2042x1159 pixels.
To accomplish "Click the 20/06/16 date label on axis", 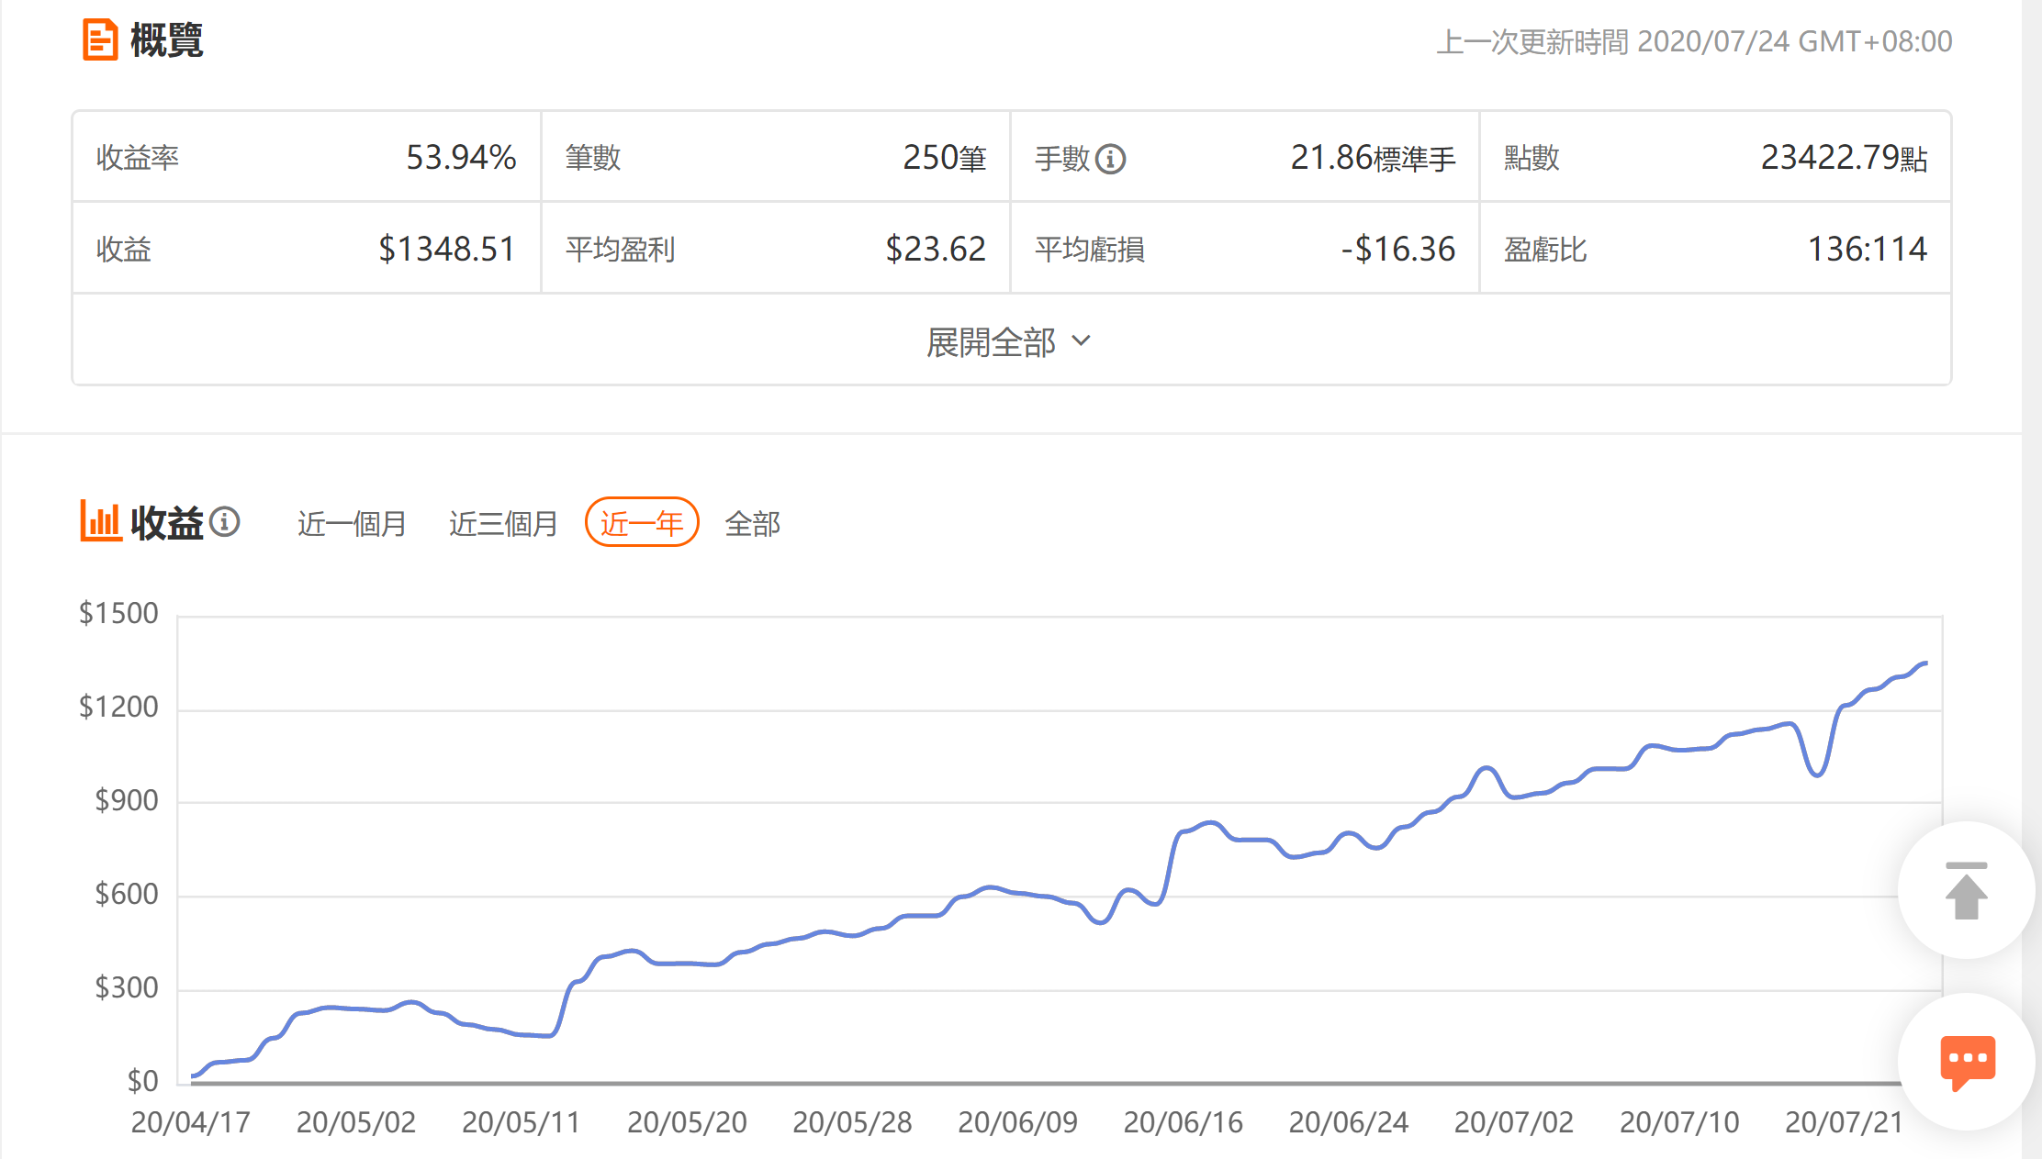I will [1183, 1121].
